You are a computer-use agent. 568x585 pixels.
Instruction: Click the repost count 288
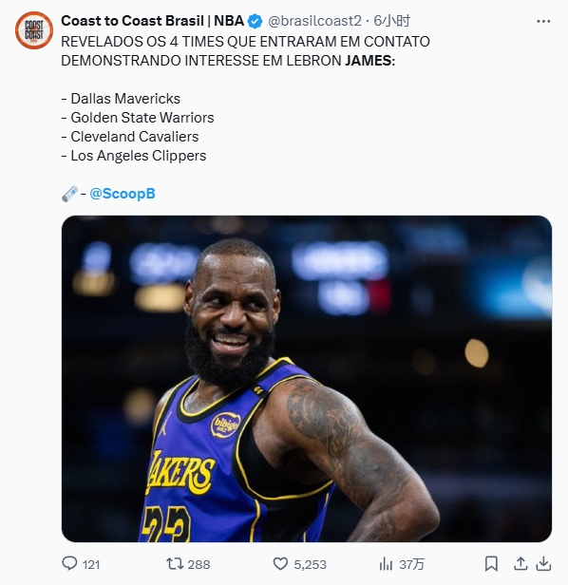pos(199,564)
